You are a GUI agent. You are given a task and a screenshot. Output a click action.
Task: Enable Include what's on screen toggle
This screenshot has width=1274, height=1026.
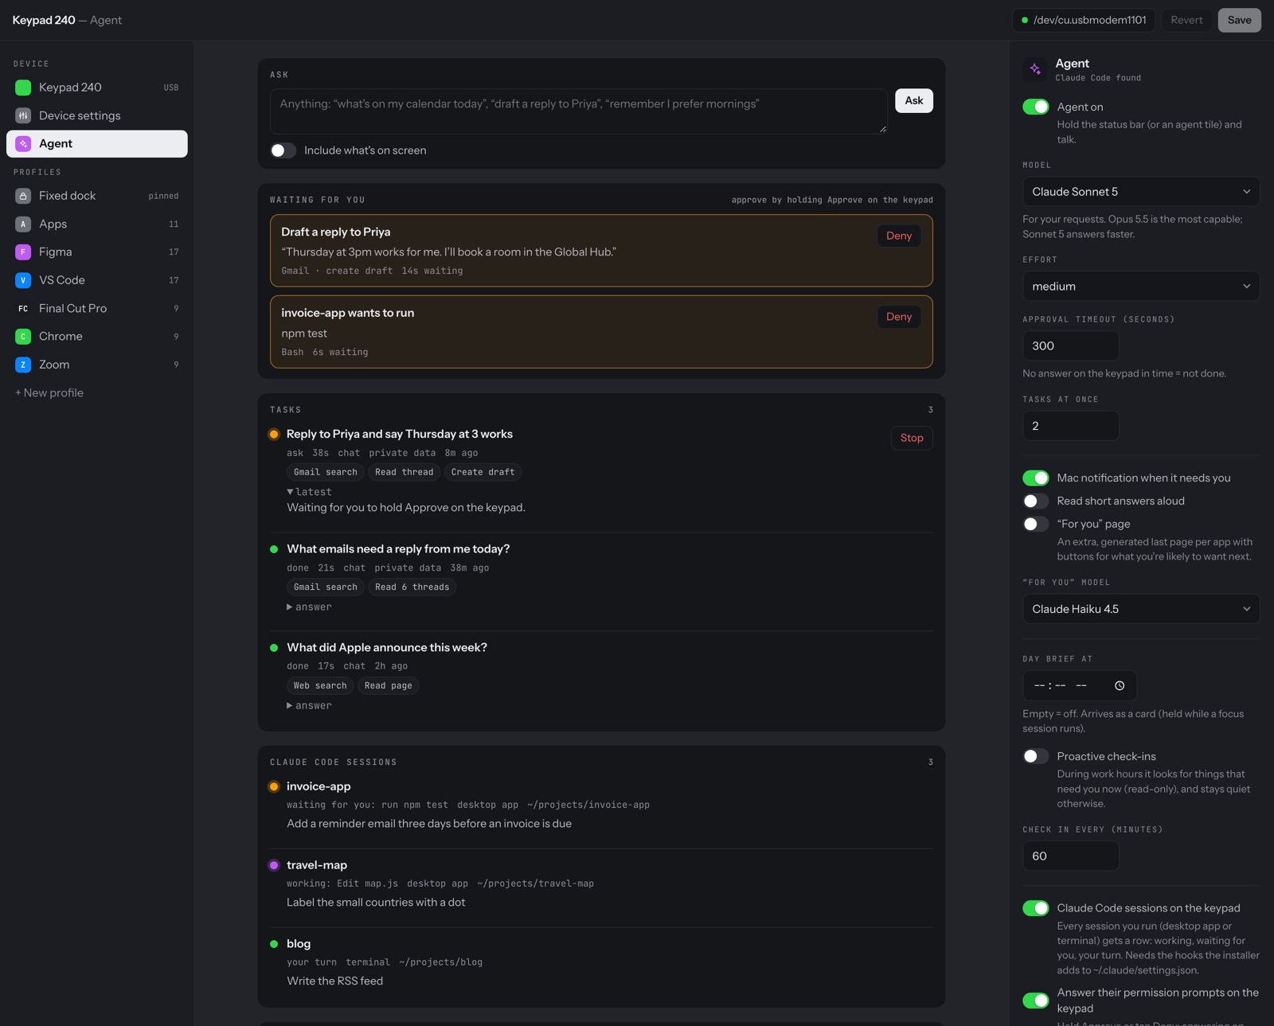tap(283, 150)
